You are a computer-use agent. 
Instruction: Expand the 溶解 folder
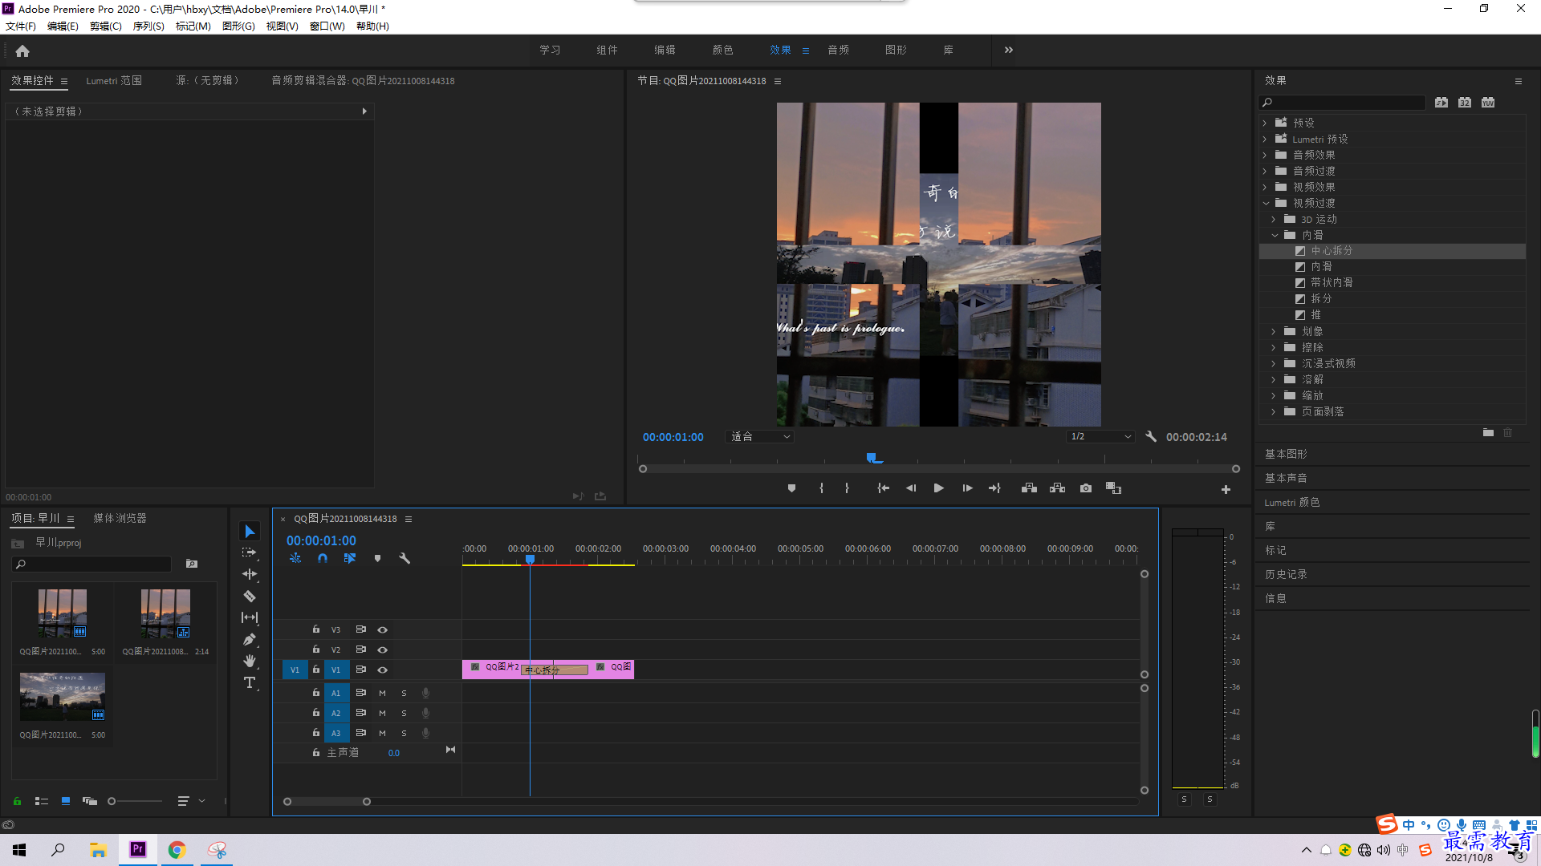tap(1274, 380)
